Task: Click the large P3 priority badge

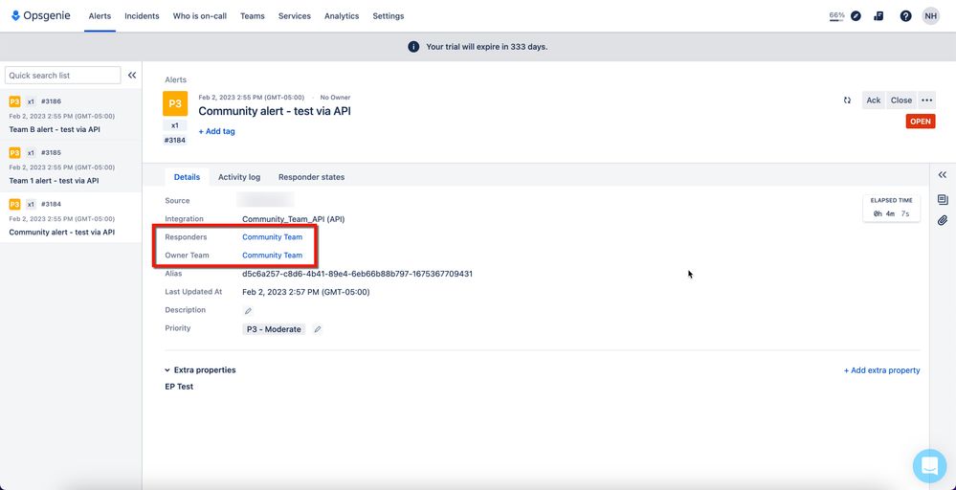Action: point(175,103)
